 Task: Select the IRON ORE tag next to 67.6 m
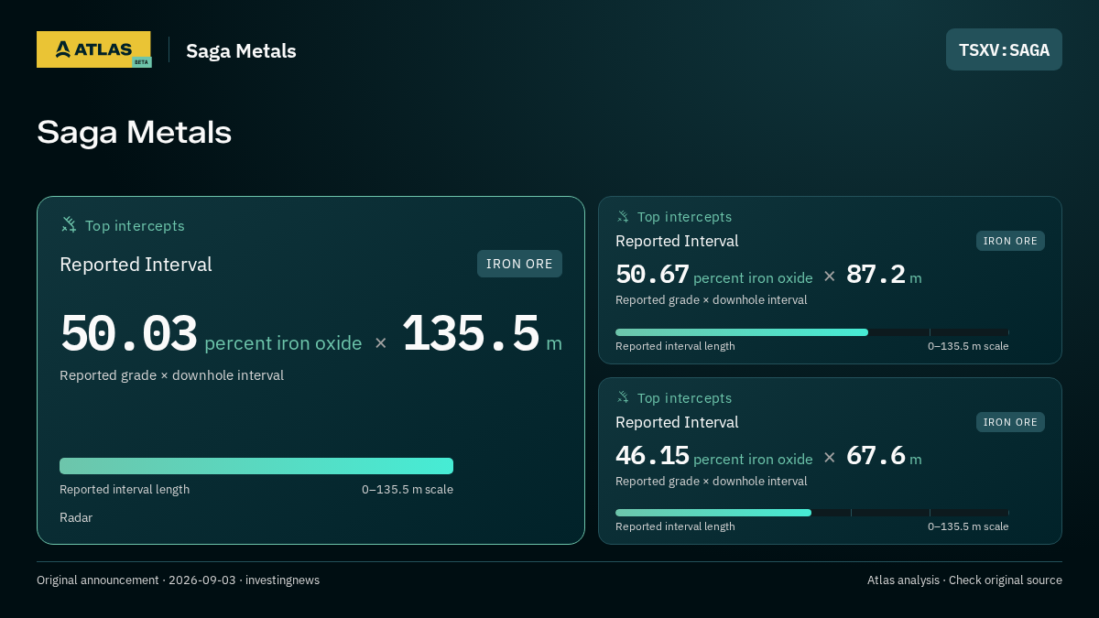tap(1010, 422)
